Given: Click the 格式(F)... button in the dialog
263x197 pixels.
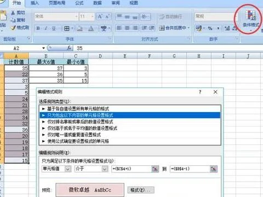Looking at the screenshot, I should tap(141, 190).
